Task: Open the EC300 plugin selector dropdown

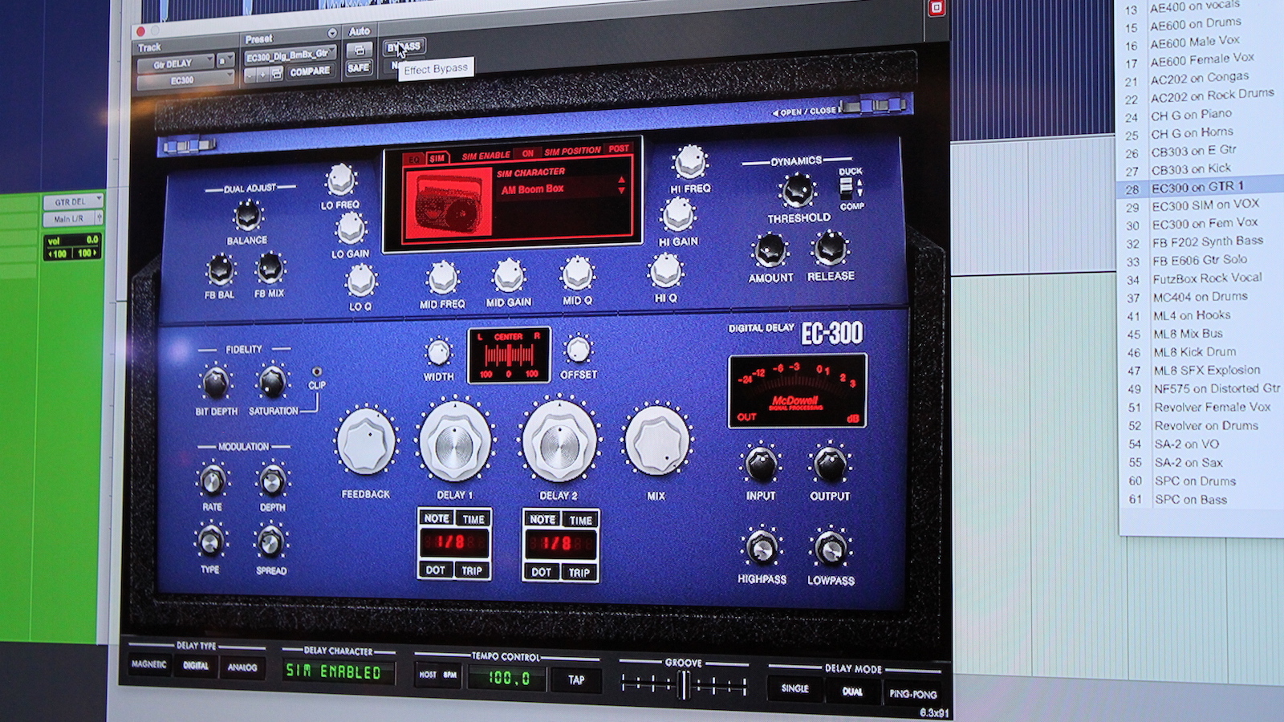Action: tap(184, 80)
